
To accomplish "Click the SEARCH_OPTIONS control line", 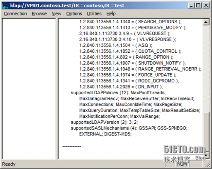I will point(130,22).
